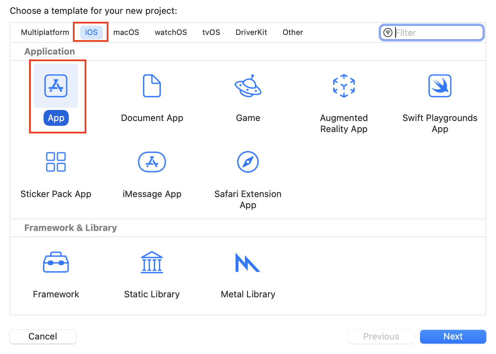Select the Safari Extension App template

click(248, 162)
